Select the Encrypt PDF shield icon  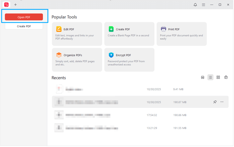click(111, 55)
